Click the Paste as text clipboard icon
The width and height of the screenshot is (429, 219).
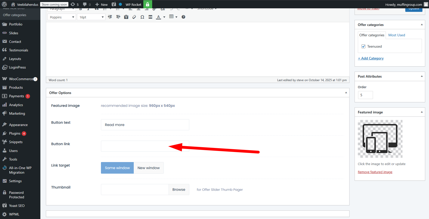pyautogui.click(x=126, y=17)
